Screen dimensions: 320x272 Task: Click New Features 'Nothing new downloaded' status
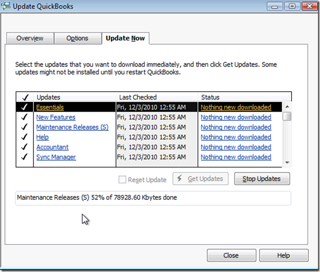click(236, 117)
